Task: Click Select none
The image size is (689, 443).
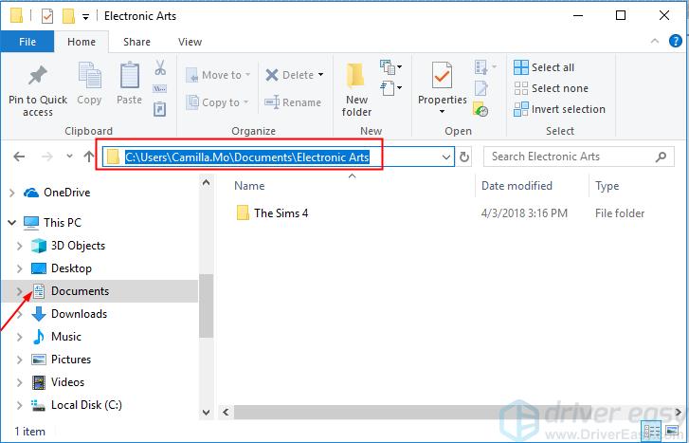Action: point(551,88)
